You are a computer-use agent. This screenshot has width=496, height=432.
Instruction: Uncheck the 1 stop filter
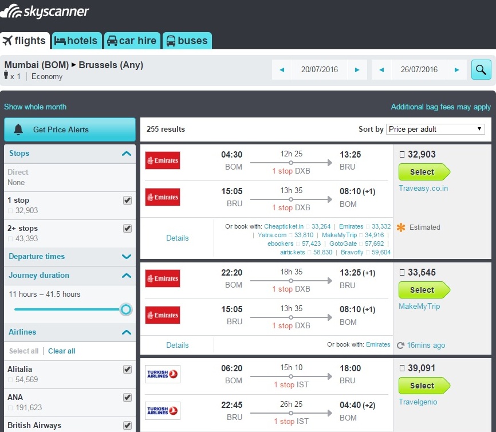128,201
